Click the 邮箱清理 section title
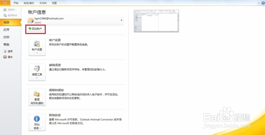Screen dimensions: 265x135 click(55, 65)
